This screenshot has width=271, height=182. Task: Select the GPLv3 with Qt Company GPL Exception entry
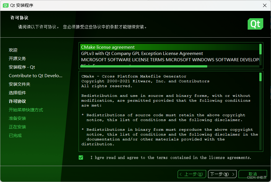[x=170, y=54]
